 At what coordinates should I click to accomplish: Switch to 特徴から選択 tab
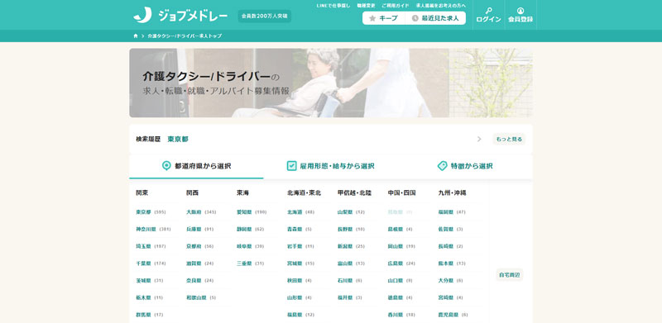click(465, 166)
